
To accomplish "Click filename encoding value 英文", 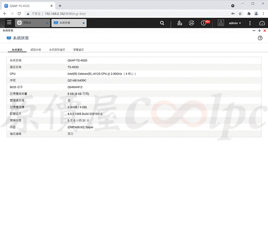I will [x=70, y=134].
